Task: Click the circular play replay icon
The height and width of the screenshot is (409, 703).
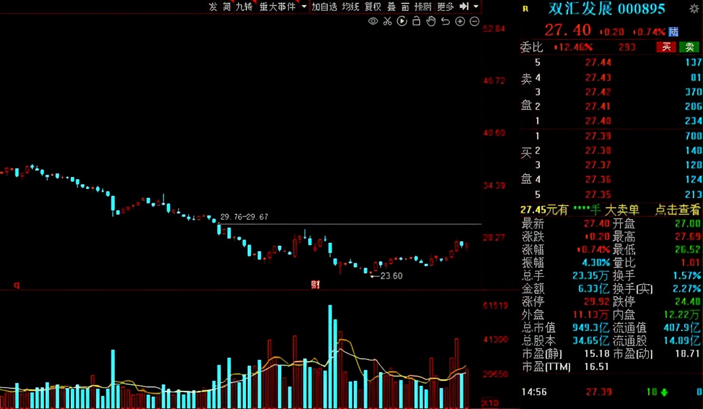Action: 402,21
